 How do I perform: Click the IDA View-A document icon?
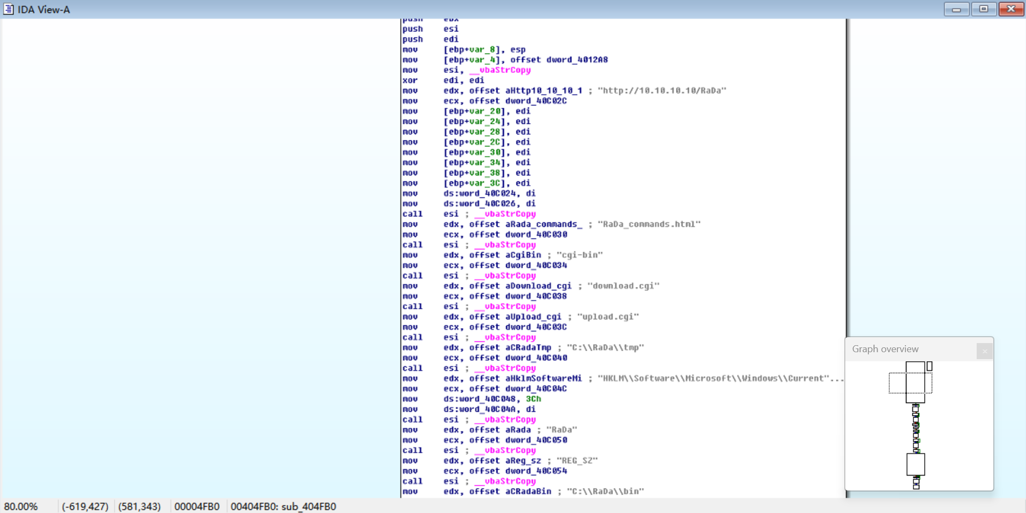coord(8,9)
